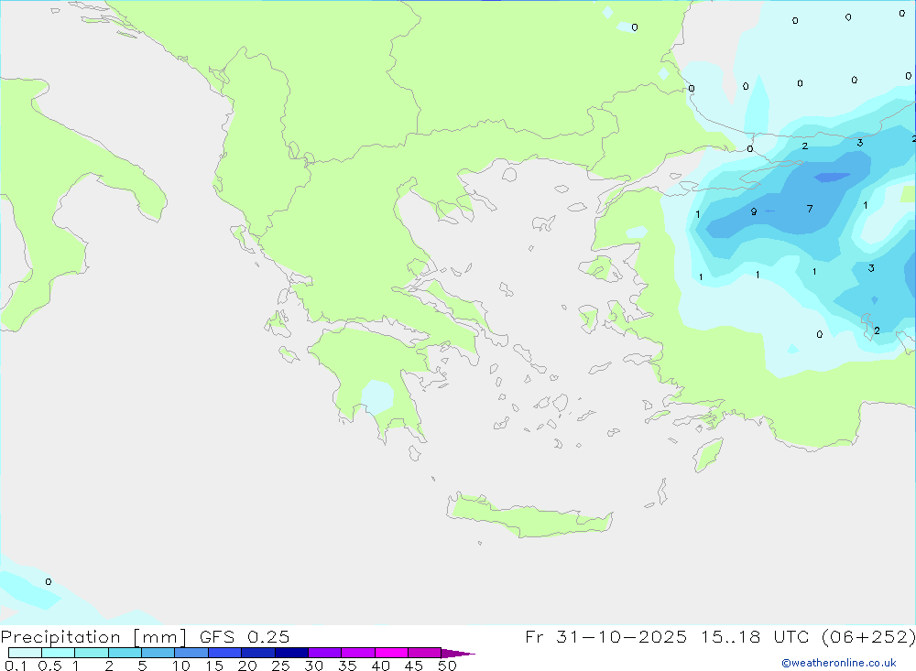Pick the 5–10 mm light blue legend swatch
This screenshot has height=671, width=916.
pos(158,653)
